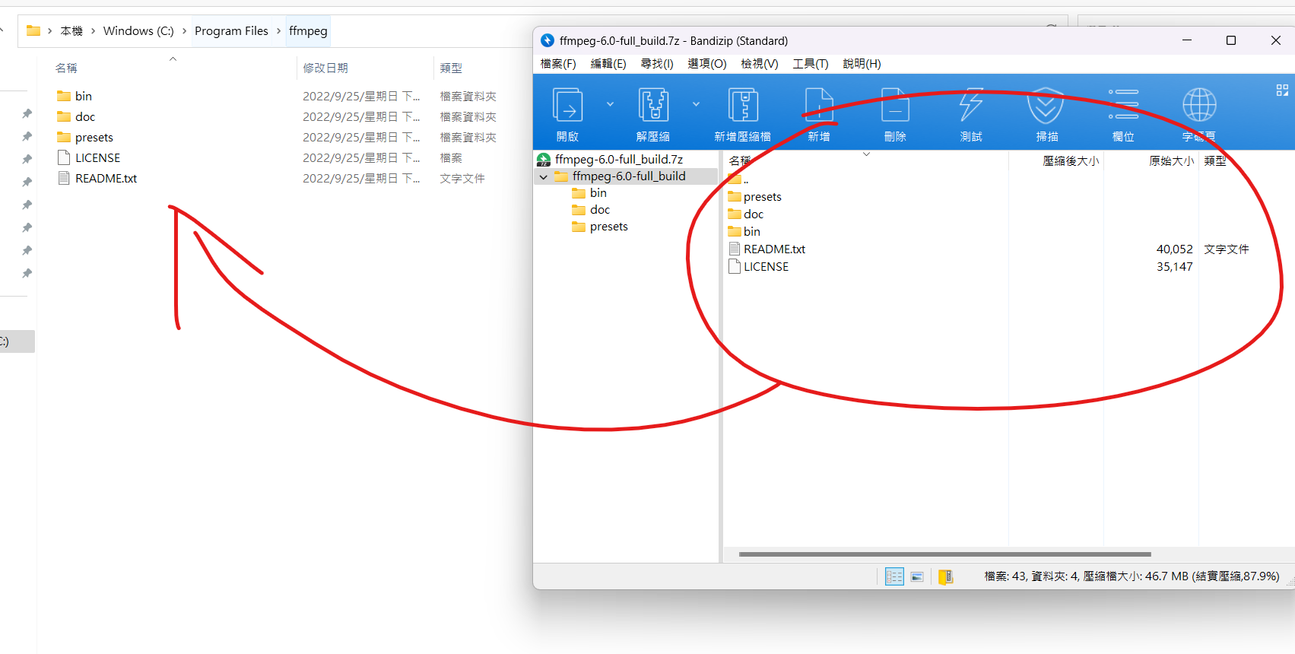Open dropdown arrow next to Extract (解壓縮) button
Screen dimensions: 1295x654
click(696, 104)
